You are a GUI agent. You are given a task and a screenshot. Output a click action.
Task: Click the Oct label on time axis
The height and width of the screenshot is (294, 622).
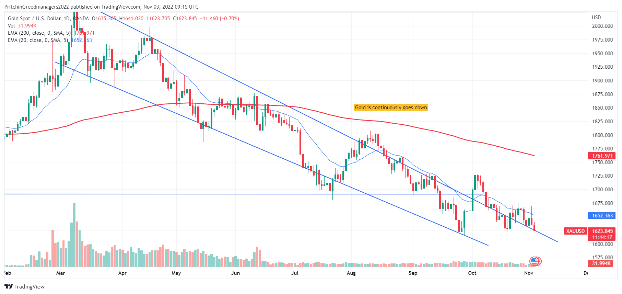472,273
